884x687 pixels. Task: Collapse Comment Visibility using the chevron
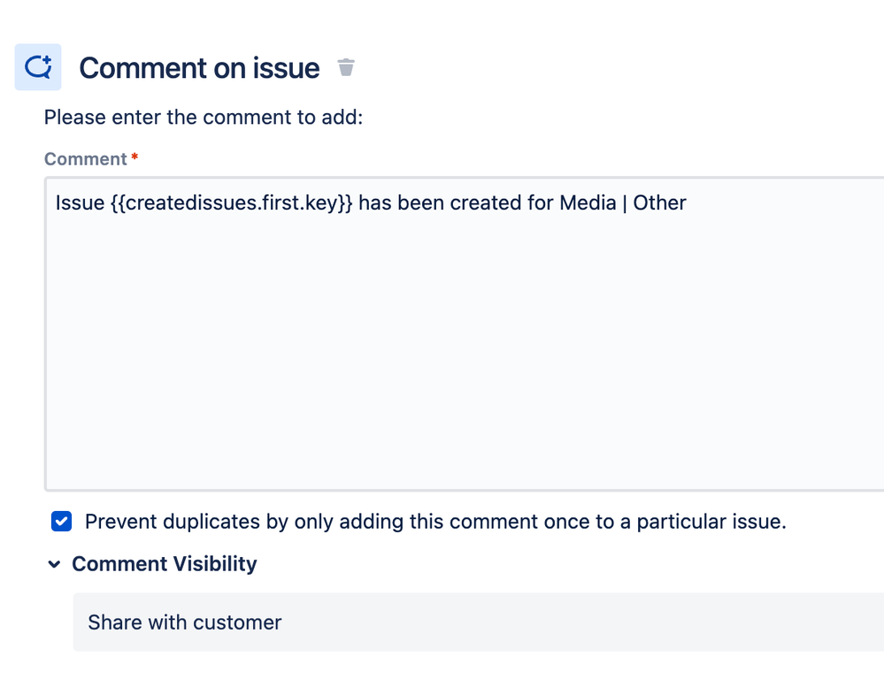pyautogui.click(x=54, y=564)
